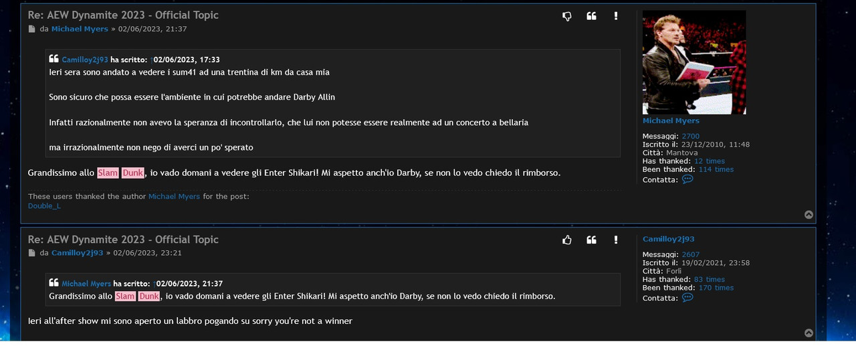The height and width of the screenshot is (358, 856).
Task: Open Michael Myers' profile name under the avatar
Action: pos(671,120)
